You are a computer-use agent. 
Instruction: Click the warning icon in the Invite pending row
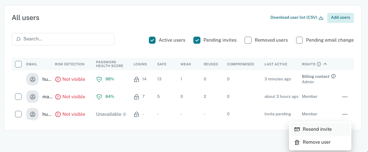pyautogui.click(x=58, y=115)
